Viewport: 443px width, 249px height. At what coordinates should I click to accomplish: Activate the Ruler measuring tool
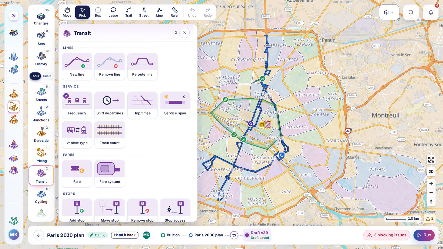[175, 12]
